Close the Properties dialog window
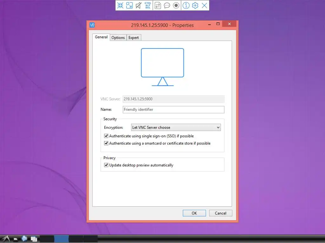This screenshot has width=325, height=243. [x=229, y=24]
